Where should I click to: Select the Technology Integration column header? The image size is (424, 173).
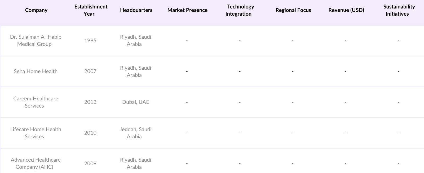pyautogui.click(x=240, y=10)
